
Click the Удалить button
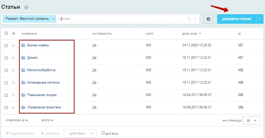coord(50,134)
